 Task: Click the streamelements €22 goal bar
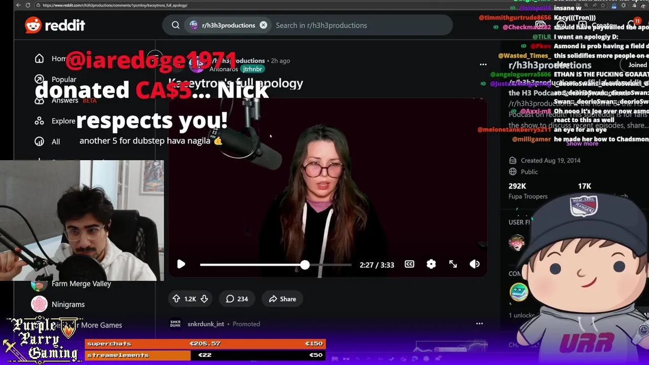click(x=205, y=355)
